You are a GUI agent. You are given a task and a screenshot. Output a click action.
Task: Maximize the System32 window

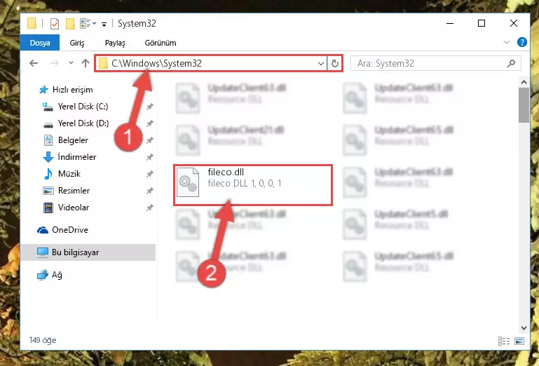[482, 23]
